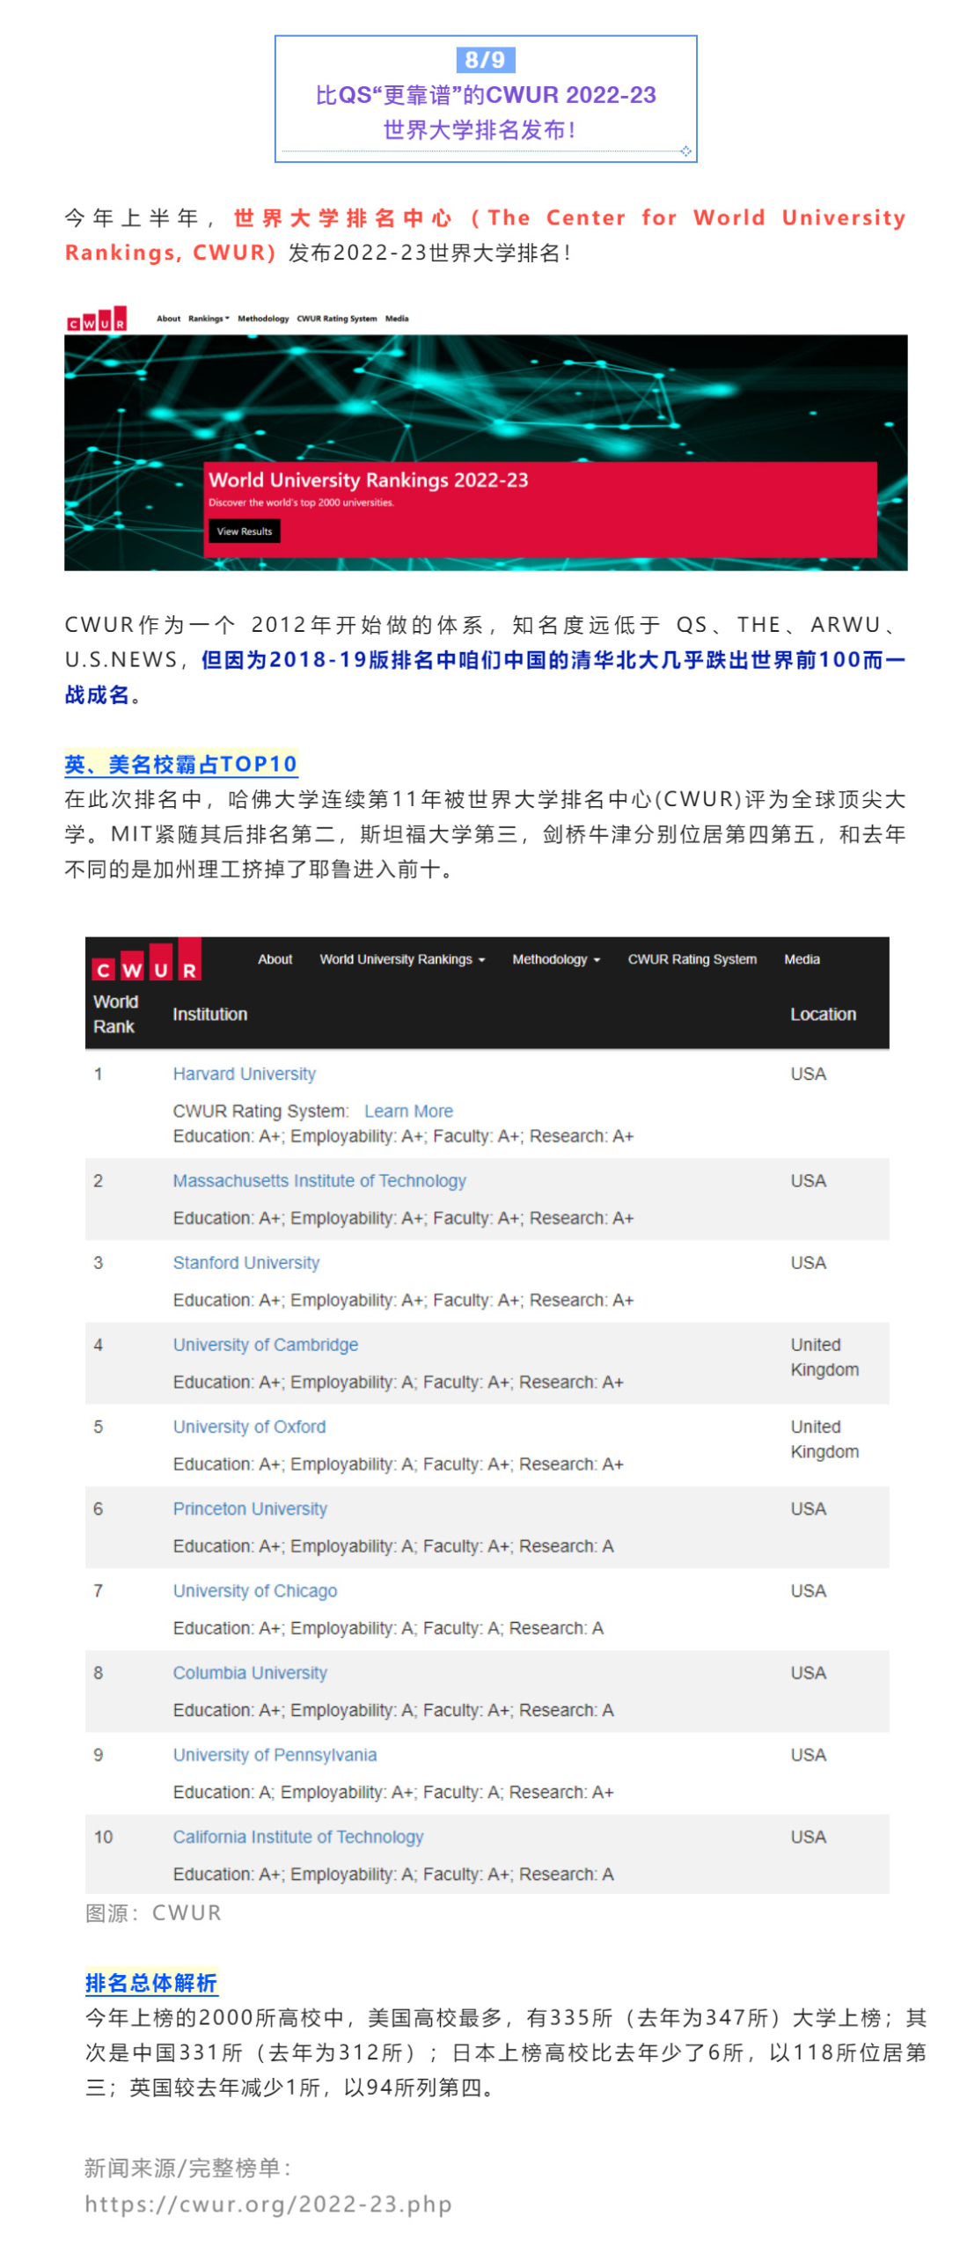Viewport: 967px width, 2253px height.
Task: Click the View Results button
Action: (x=245, y=531)
